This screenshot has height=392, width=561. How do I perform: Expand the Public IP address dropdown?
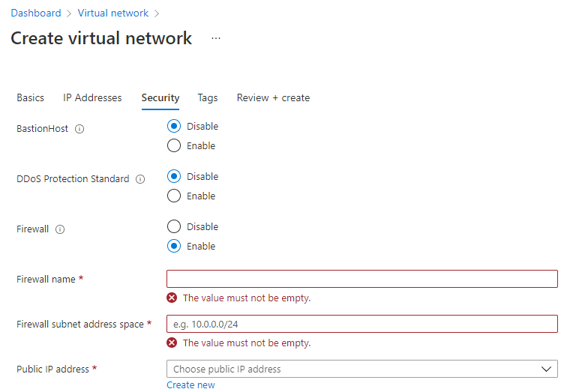(x=361, y=369)
